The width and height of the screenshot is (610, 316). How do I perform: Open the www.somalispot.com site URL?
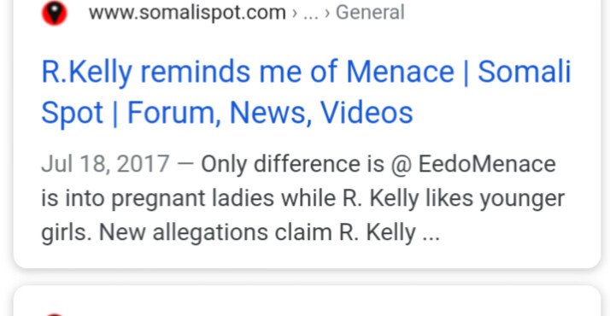coord(187,13)
